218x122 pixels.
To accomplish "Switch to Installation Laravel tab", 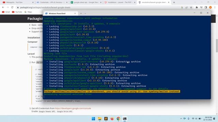I will [120, 2].
